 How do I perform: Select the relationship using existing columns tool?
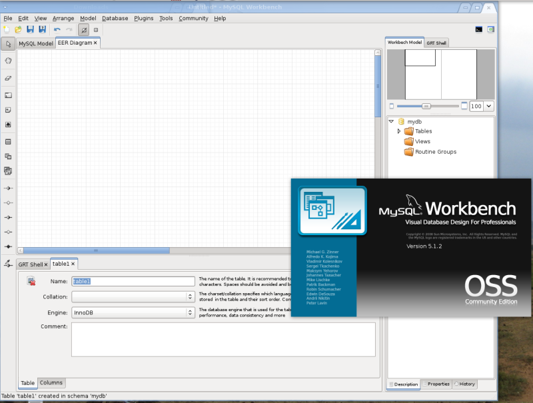point(8,263)
